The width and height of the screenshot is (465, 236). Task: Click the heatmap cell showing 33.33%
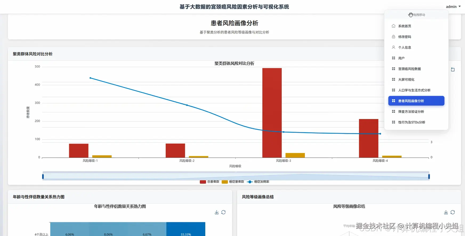[x=186, y=229]
